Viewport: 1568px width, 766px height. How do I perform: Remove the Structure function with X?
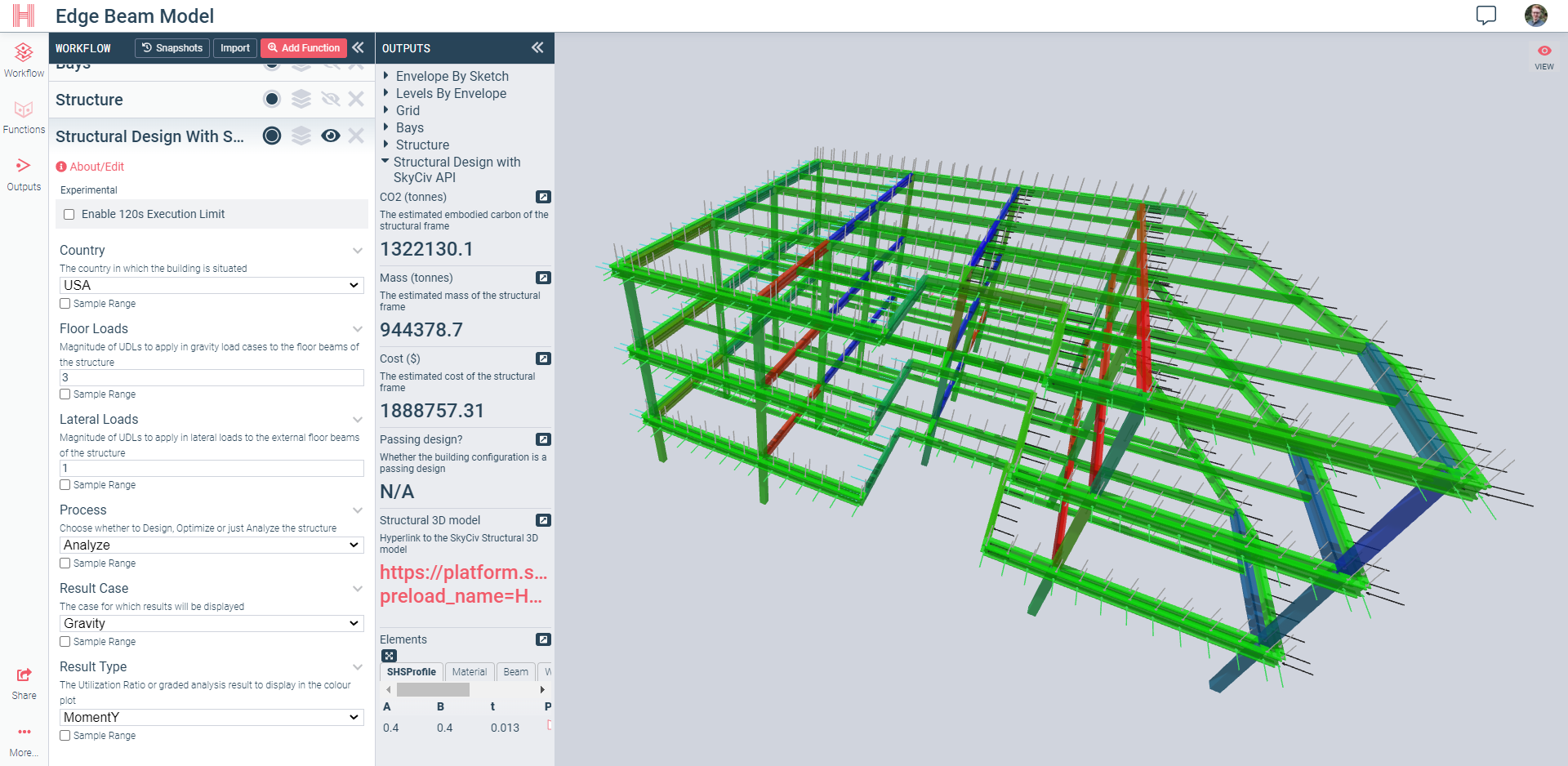356,100
